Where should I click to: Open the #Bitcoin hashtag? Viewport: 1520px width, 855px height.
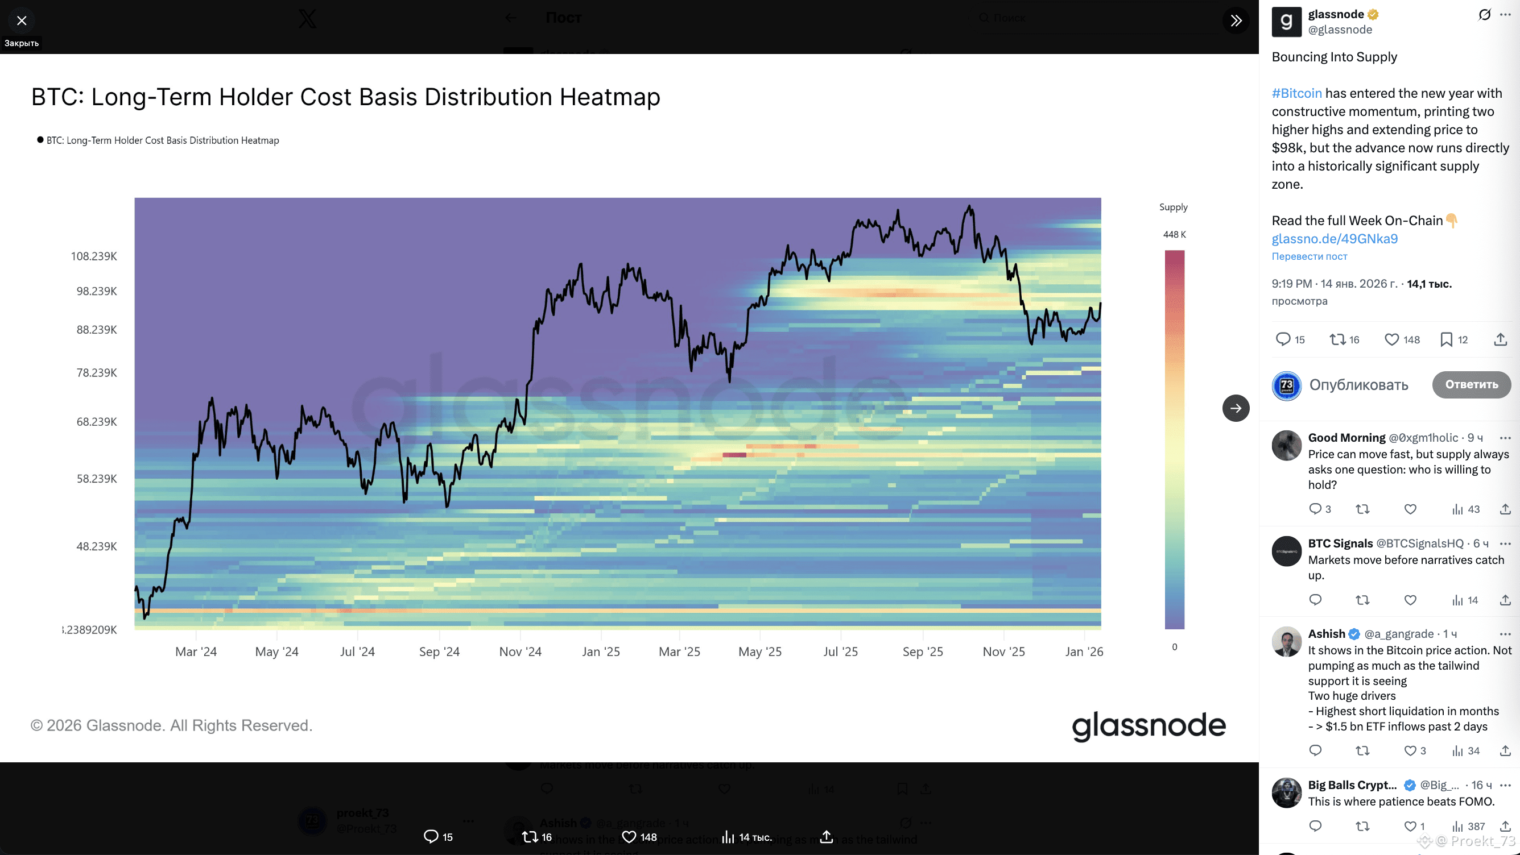[1296, 93]
